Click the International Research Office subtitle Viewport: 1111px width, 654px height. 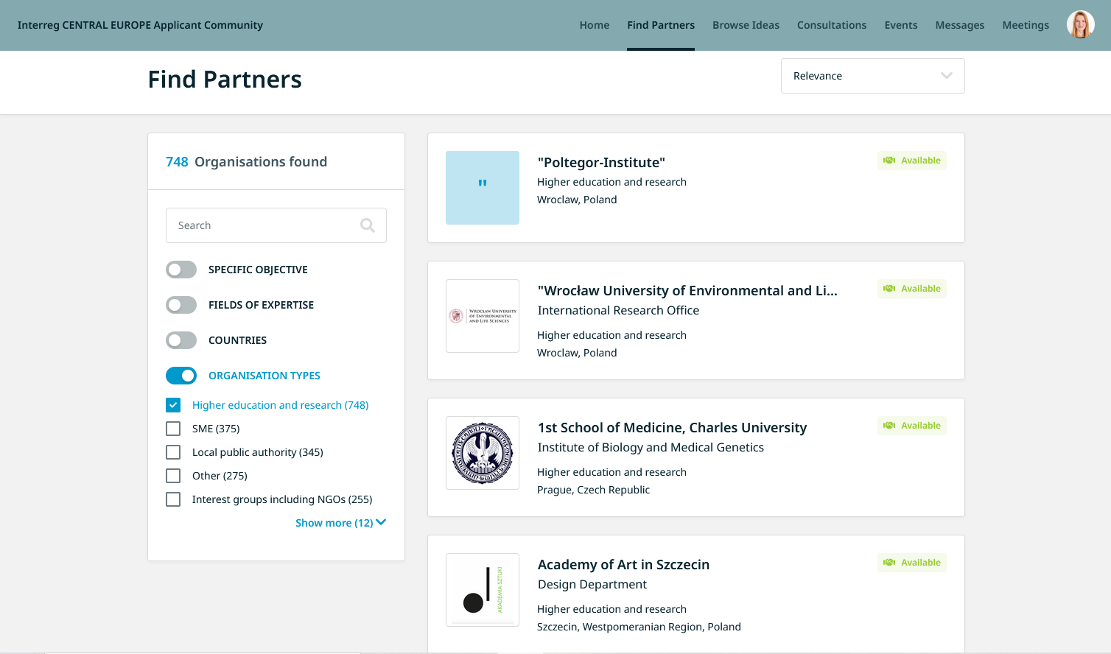618,311
